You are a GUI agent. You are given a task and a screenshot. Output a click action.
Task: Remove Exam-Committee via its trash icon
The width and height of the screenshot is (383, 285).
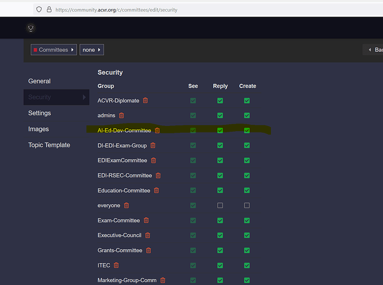point(146,220)
